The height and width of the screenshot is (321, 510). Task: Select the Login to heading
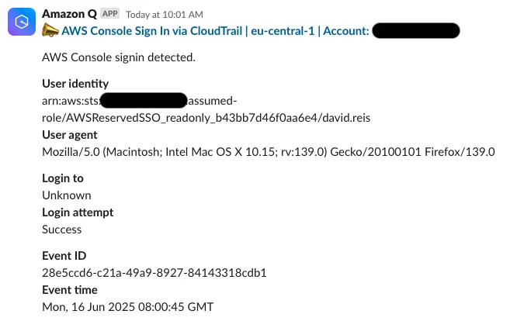click(63, 178)
